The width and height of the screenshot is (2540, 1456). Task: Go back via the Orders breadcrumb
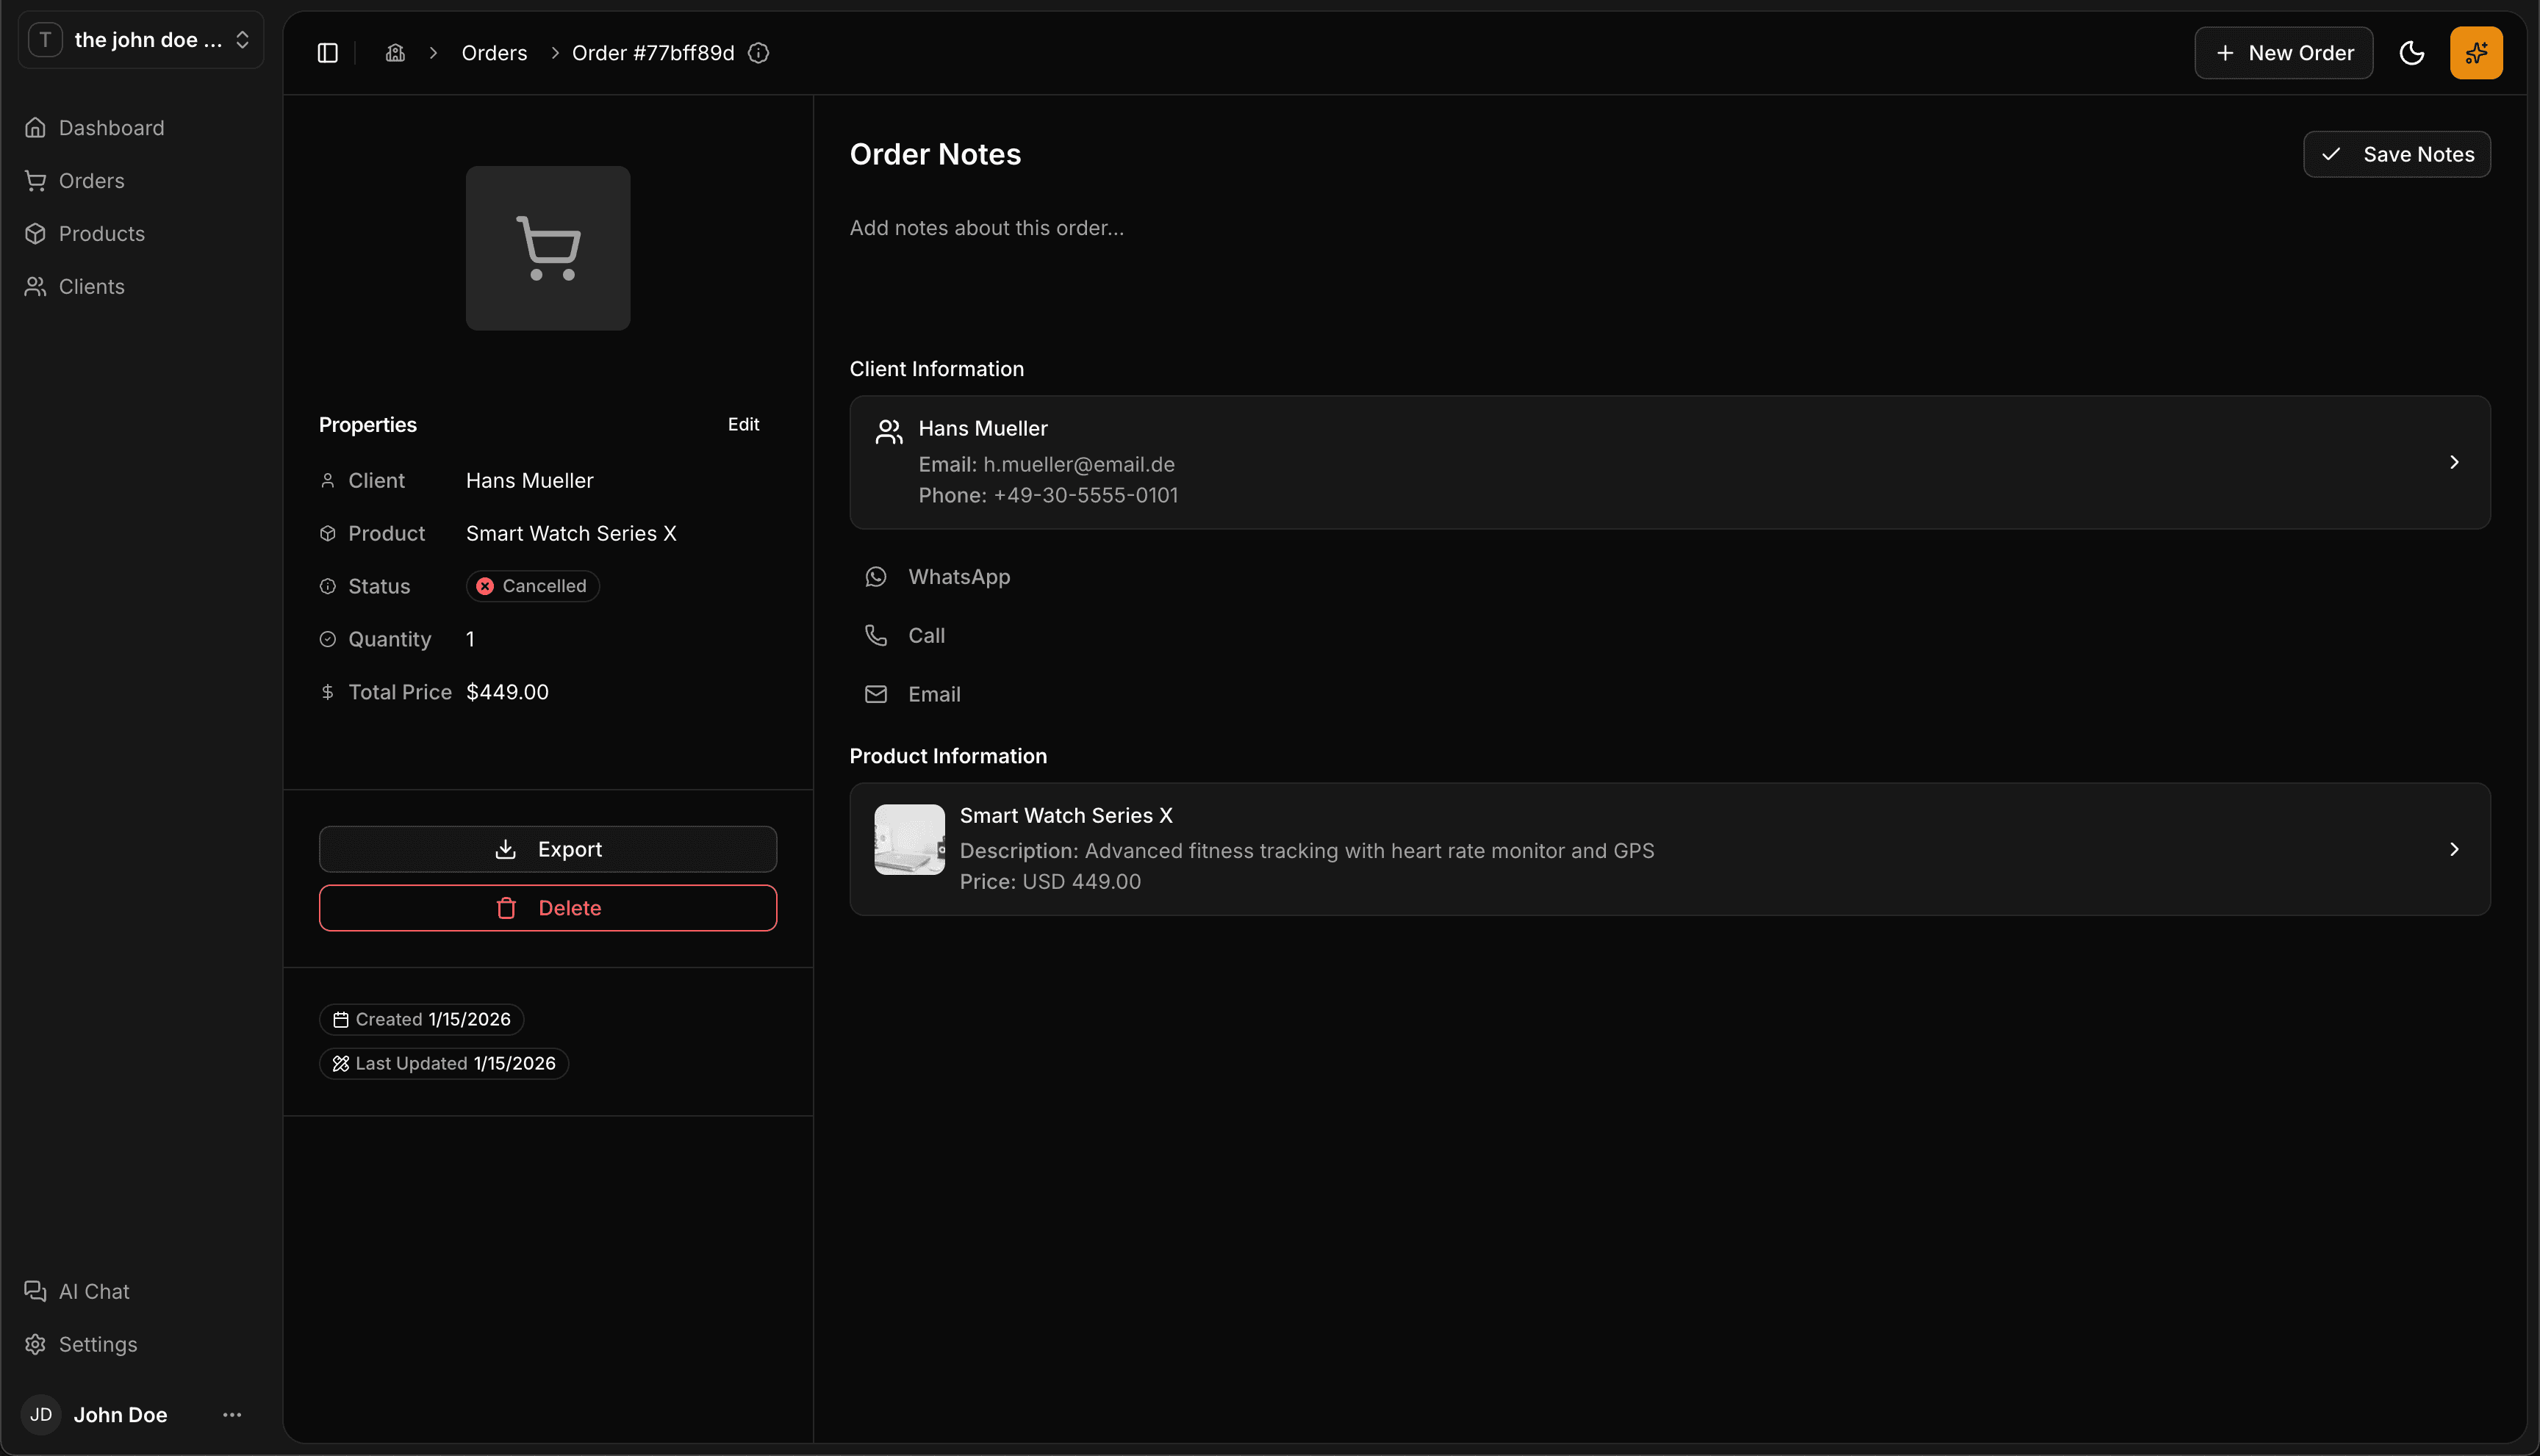point(493,52)
